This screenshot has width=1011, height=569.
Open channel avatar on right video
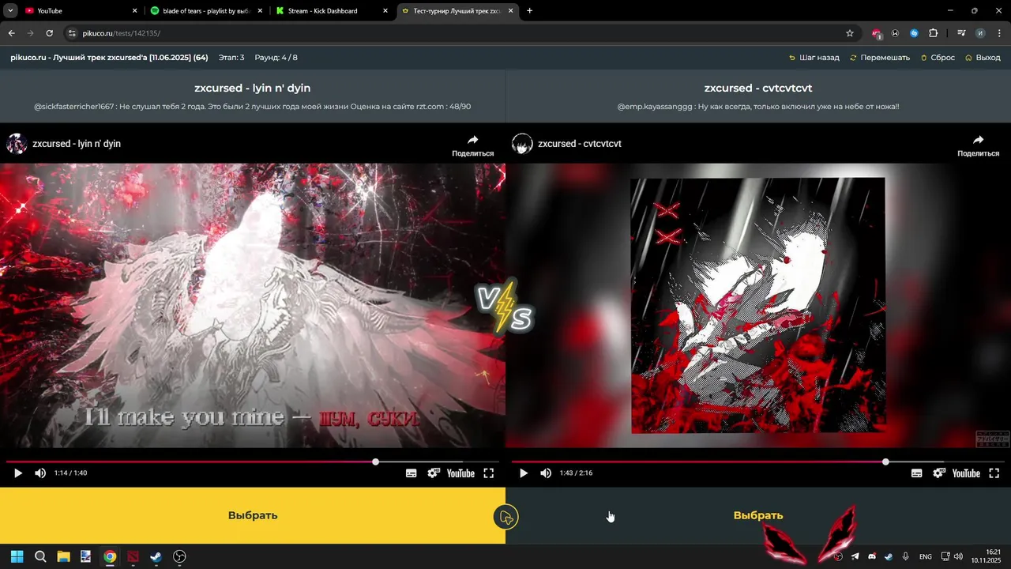click(x=522, y=144)
